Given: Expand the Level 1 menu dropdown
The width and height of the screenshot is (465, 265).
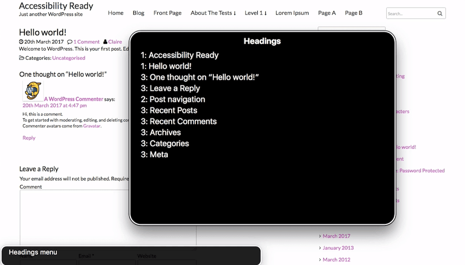Looking at the screenshot, I should point(256,13).
